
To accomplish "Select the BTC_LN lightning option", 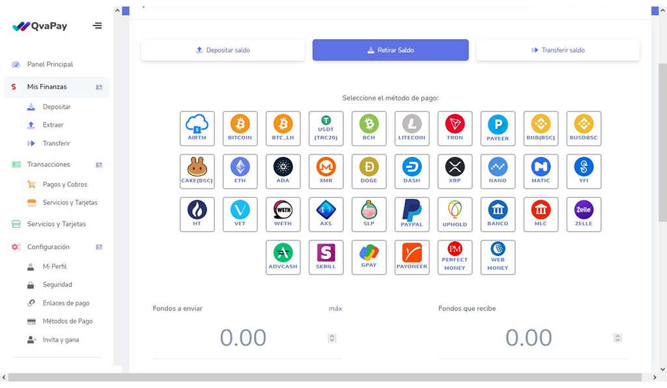I will pos(283,128).
